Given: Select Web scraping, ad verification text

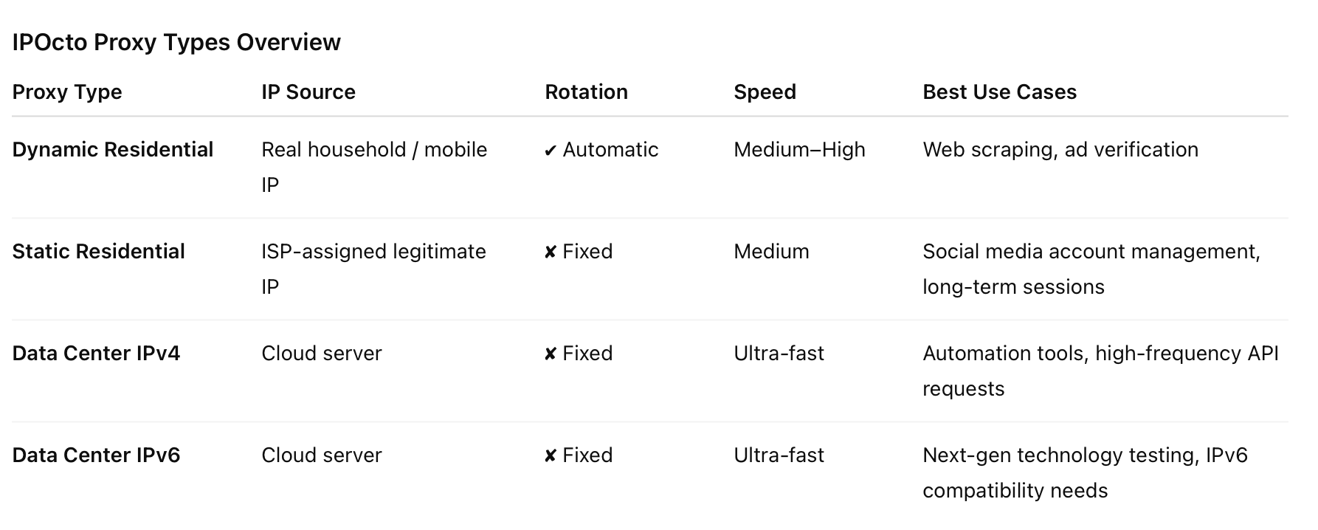Looking at the screenshot, I should (1060, 150).
